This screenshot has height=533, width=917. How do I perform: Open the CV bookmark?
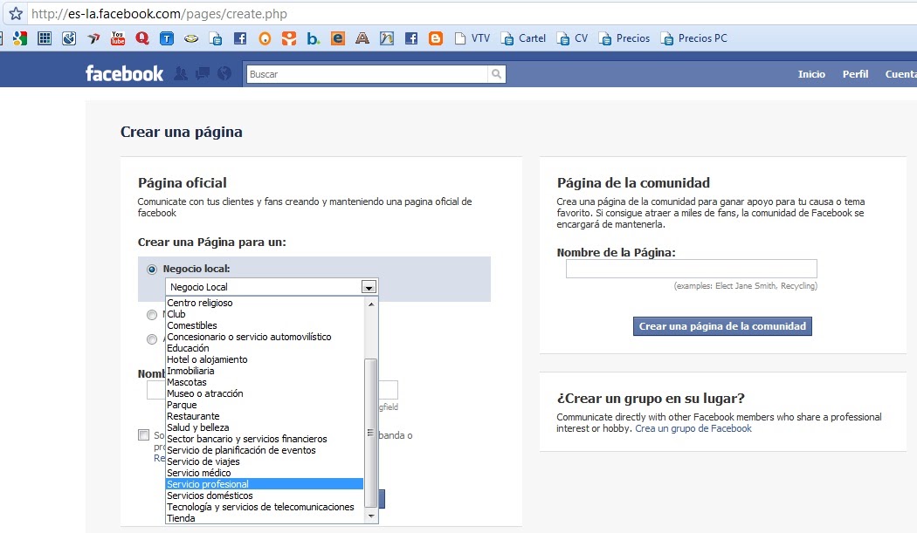click(573, 38)
